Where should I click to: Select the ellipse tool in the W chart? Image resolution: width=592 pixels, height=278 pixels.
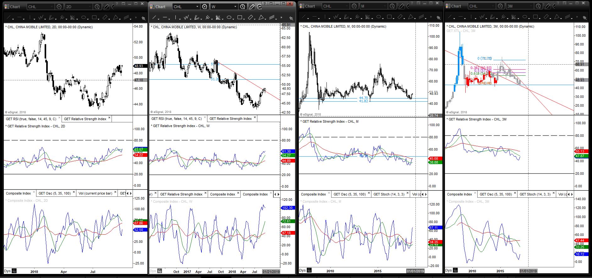229,18
